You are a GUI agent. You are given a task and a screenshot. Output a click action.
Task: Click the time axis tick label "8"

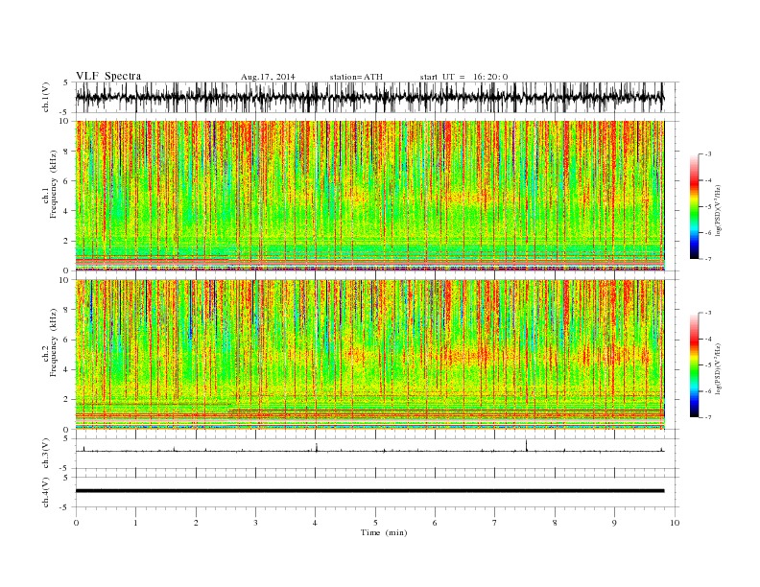[555, 523]
